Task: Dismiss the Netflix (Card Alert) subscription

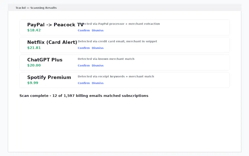Action: click(x=97, y=48)
